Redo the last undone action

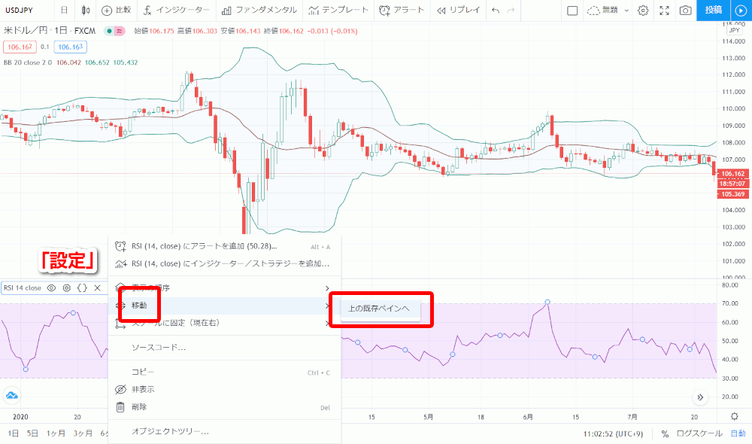click(x=511, y=10)
